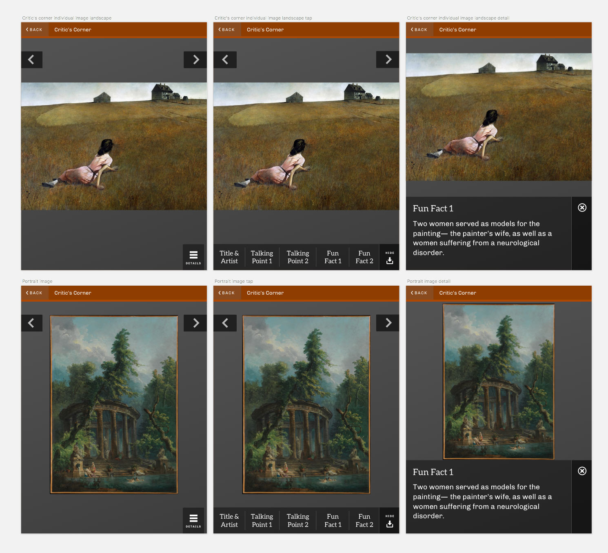608x553 pixels.
Task: Select Talking Point 2 tab in portrait tap screen
Action: tap(298, 520)
